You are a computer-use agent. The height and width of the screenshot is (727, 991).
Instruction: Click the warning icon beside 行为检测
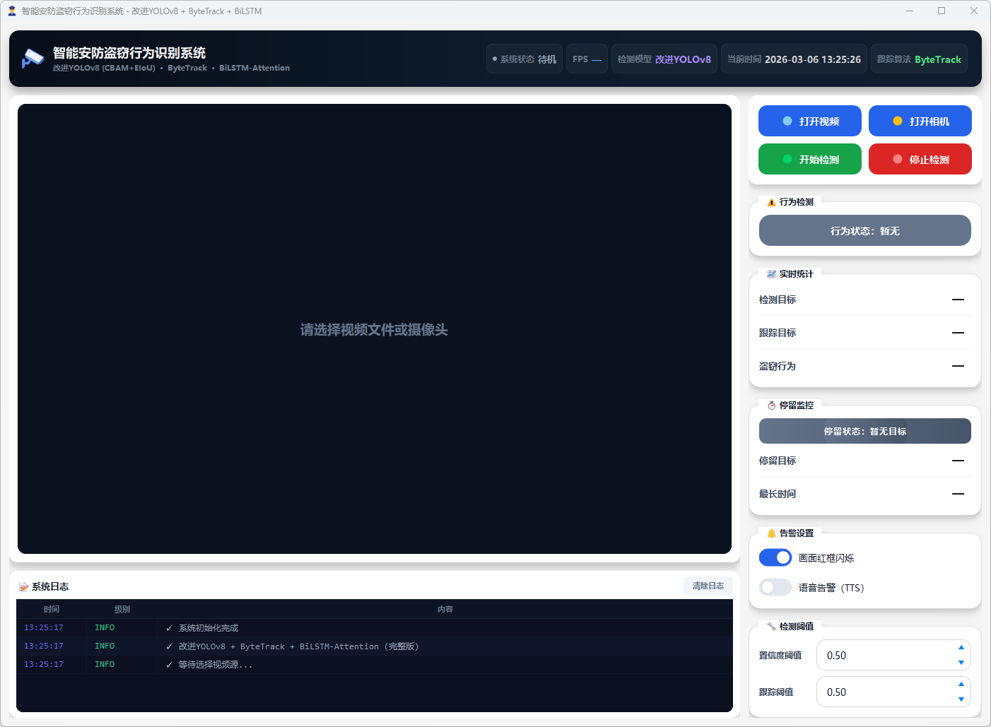click(x=771, y=202)
